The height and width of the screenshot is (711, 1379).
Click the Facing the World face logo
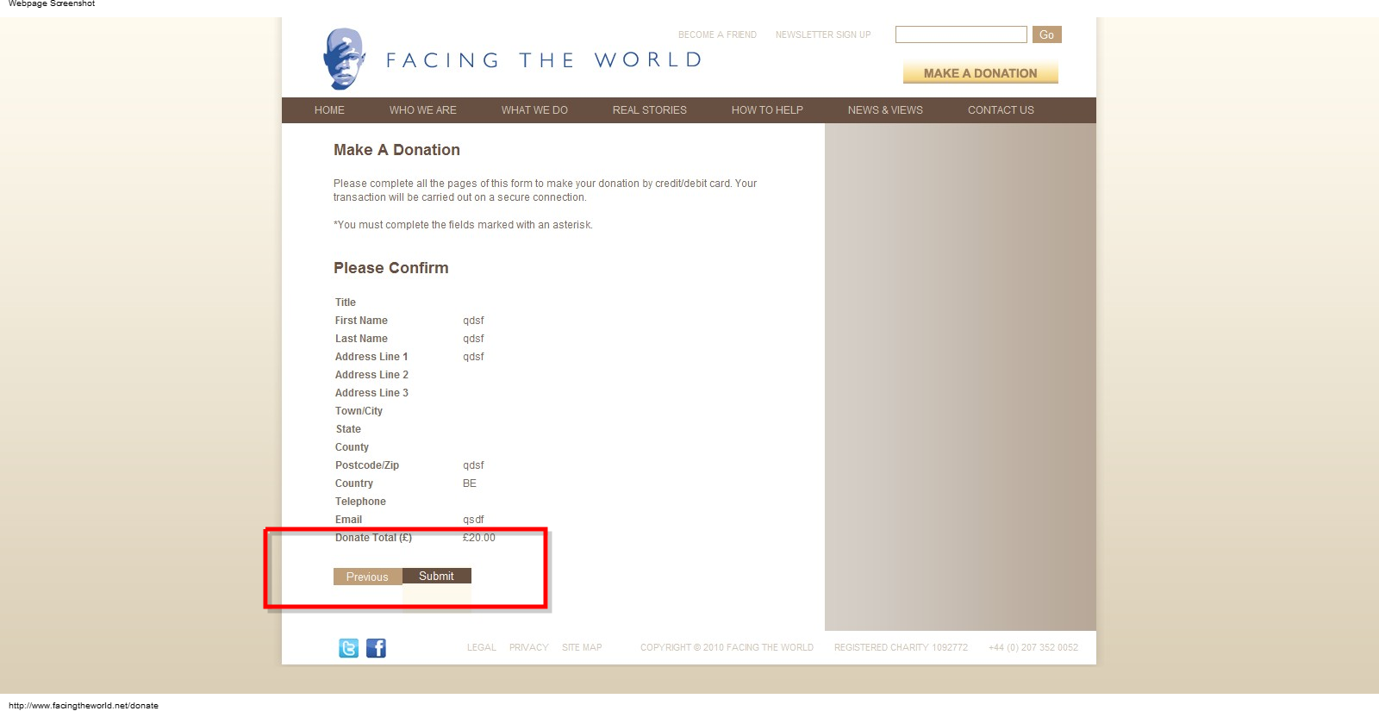click(344, 59)
